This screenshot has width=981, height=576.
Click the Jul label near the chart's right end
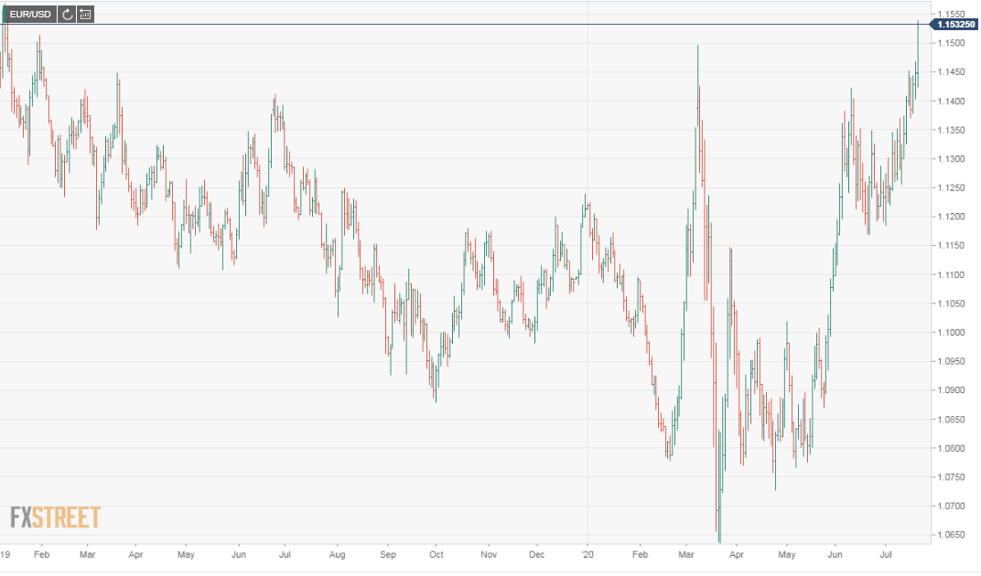point(885,555)
